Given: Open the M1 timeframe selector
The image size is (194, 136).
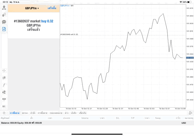Looking at the screenshot, I should point(4,106).
